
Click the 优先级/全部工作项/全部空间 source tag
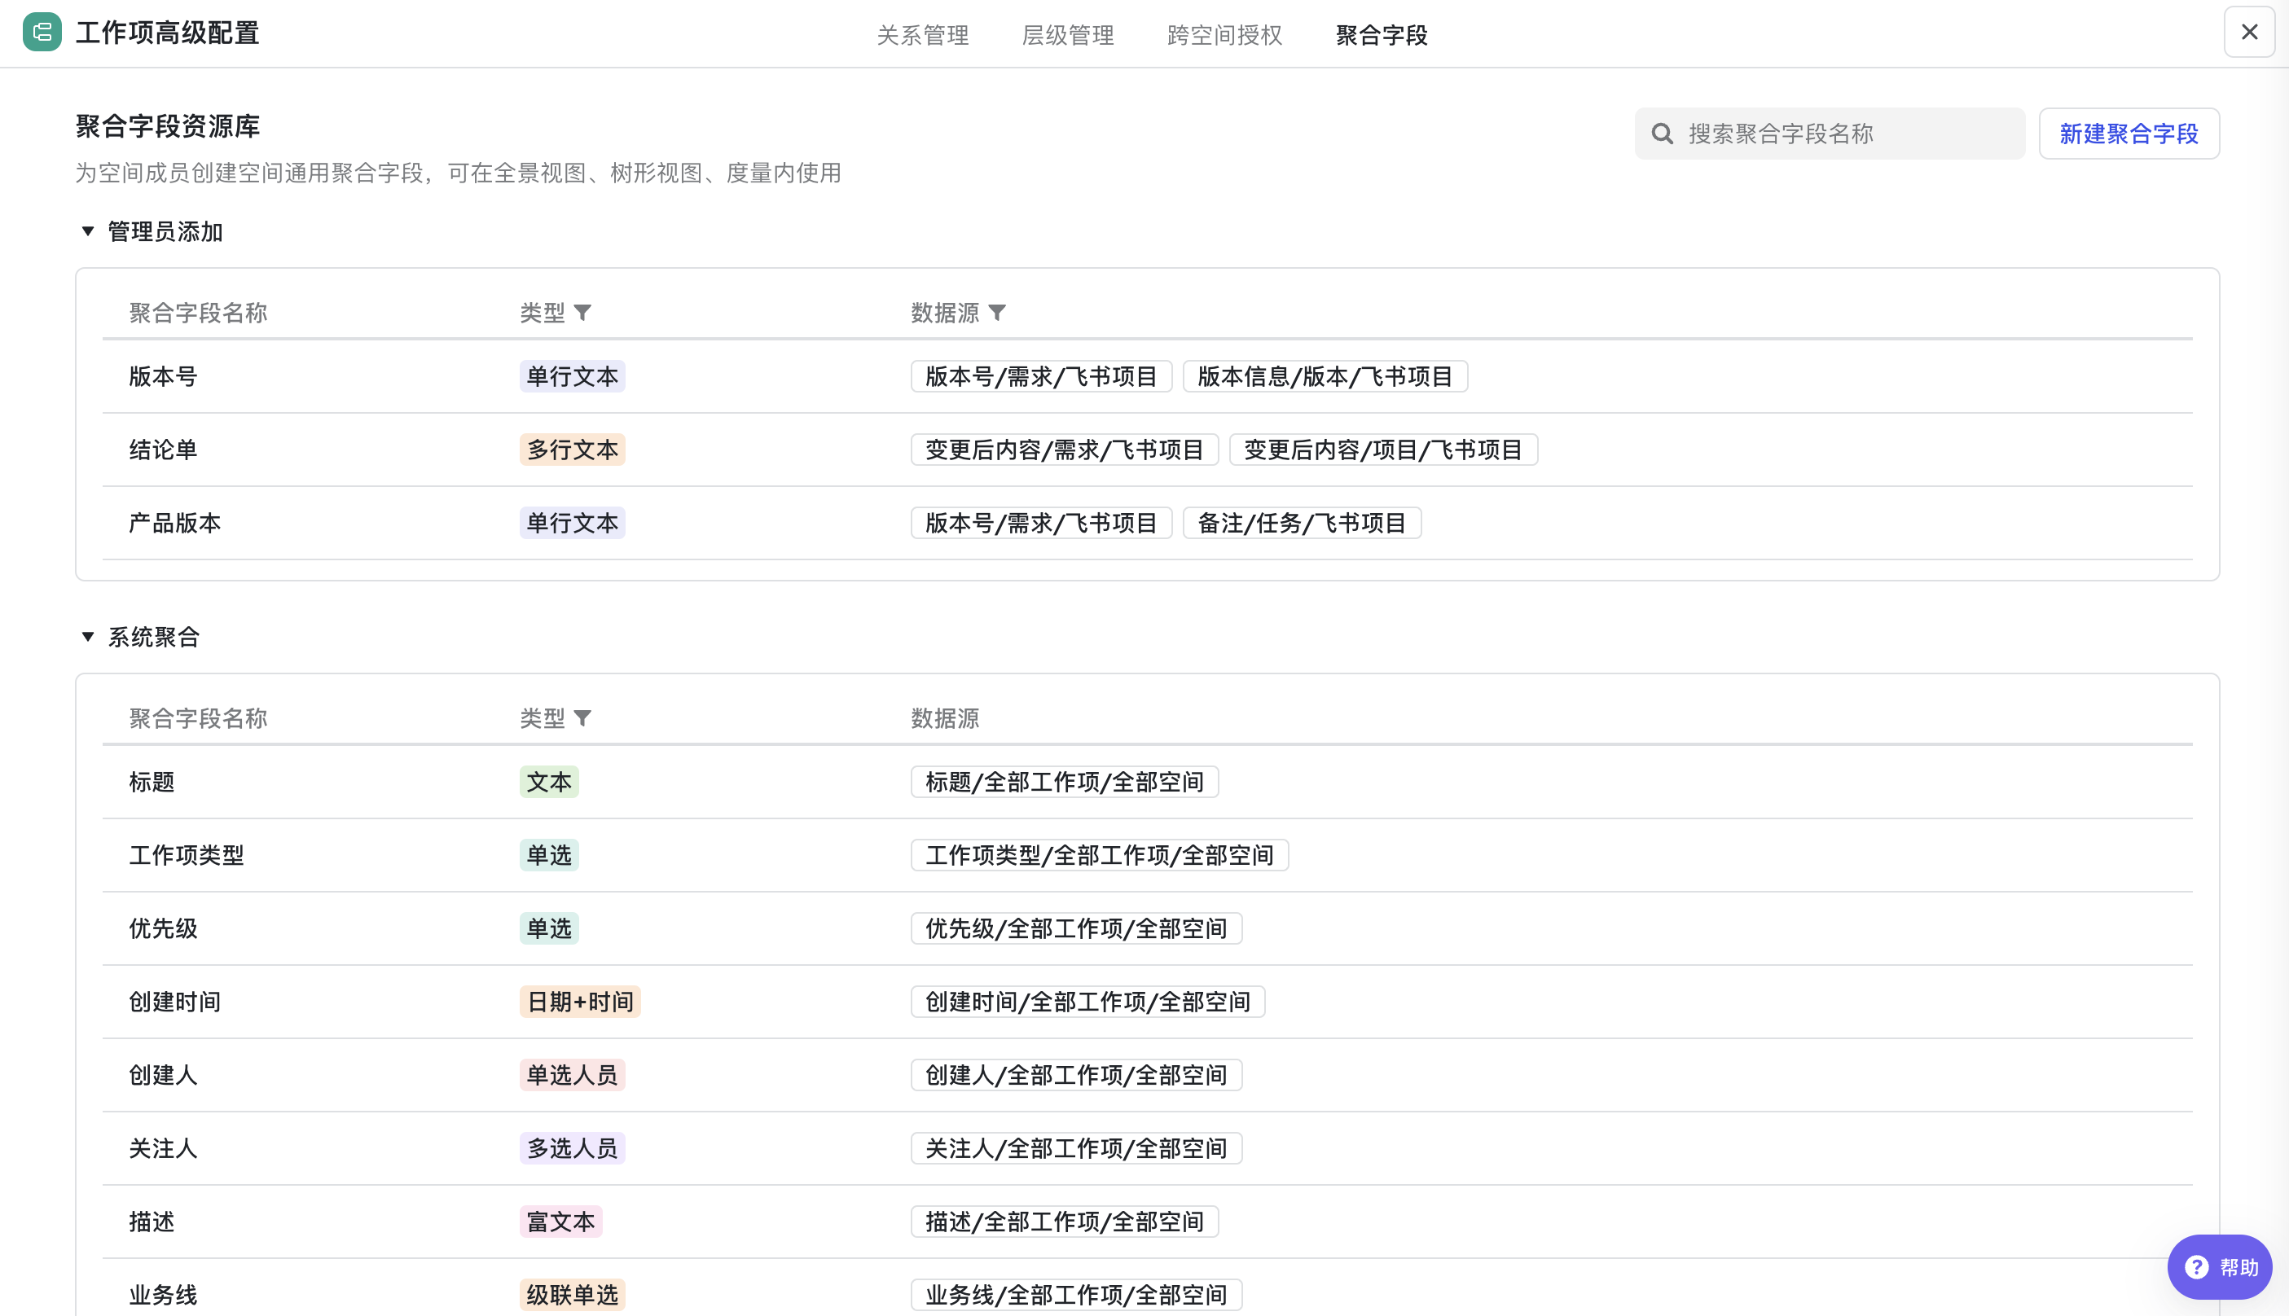tap(1077, 928)
